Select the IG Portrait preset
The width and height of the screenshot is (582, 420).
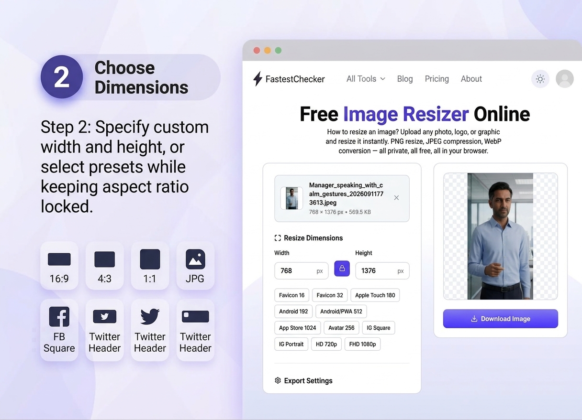pyautogui.click(x=291, y=344)
